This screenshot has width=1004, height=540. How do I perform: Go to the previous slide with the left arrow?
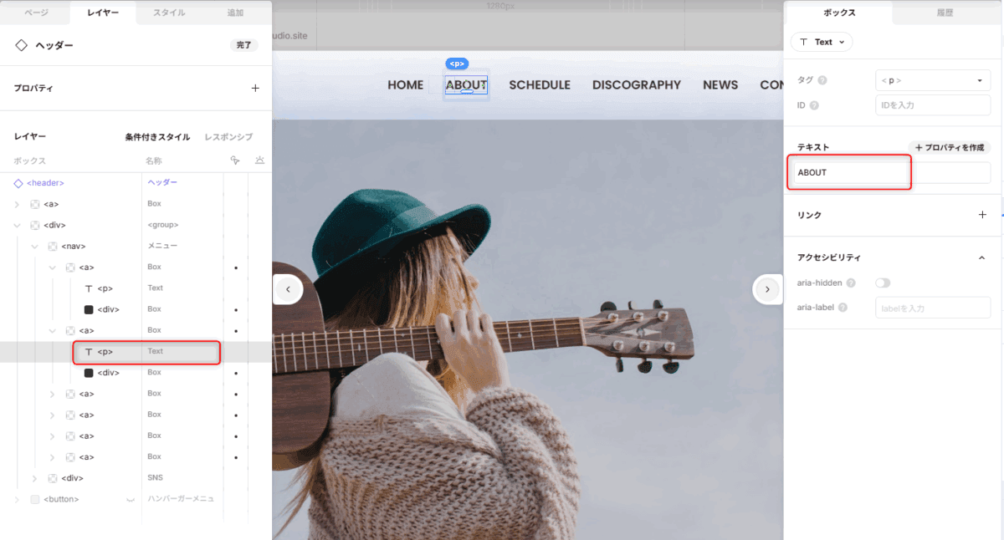288,289
